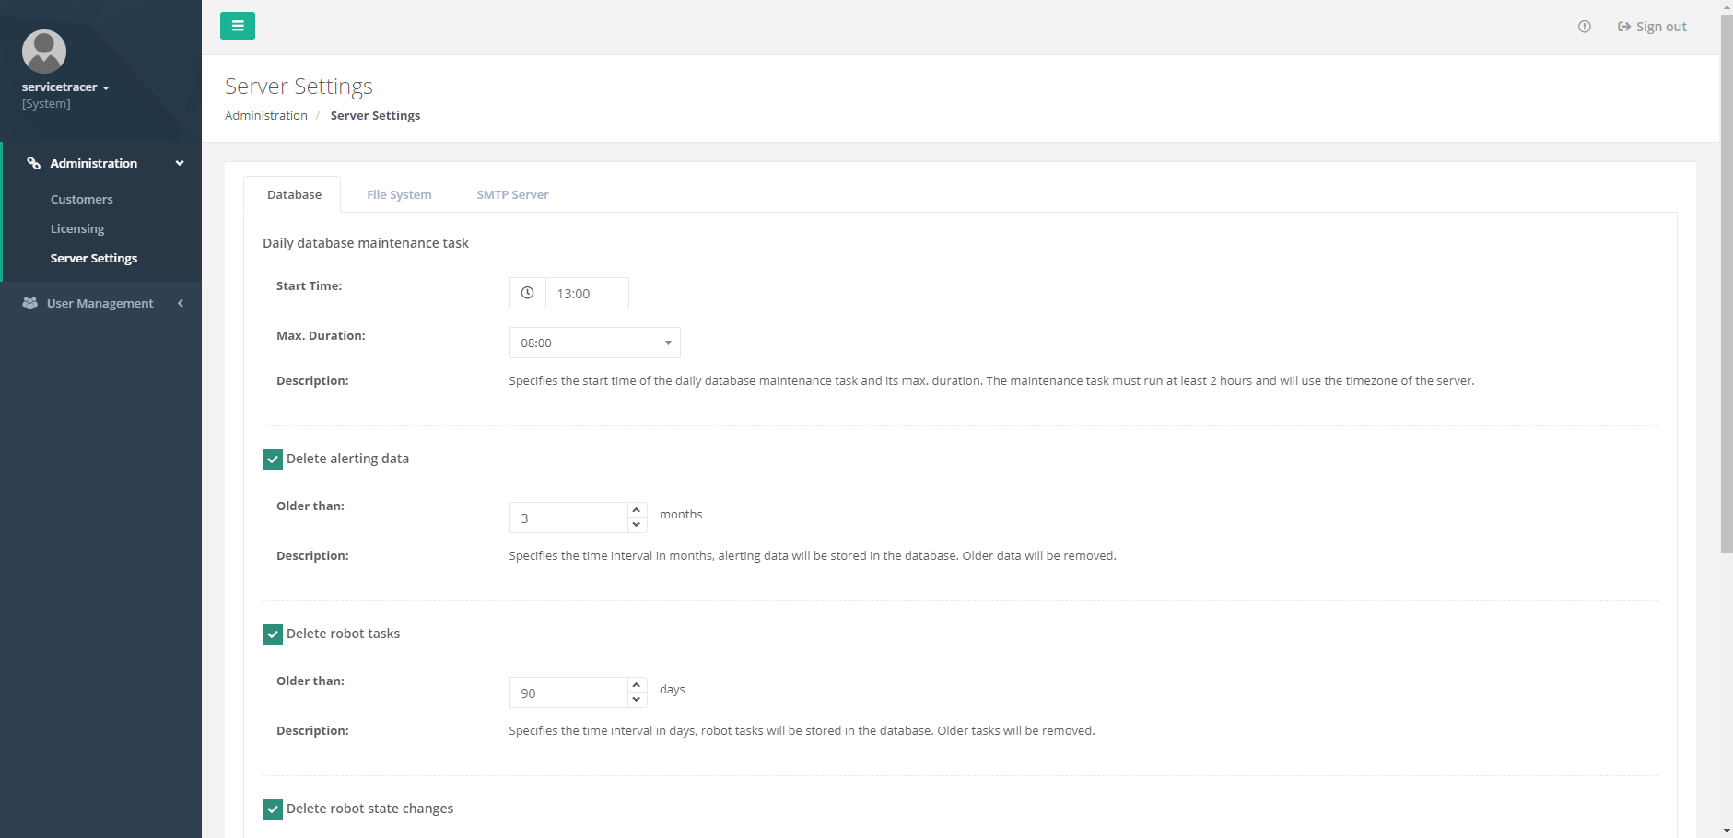Switch to the Database tab
This screenshot has width=1733, height=838.
pyautogui.click(x=294, y=194)
